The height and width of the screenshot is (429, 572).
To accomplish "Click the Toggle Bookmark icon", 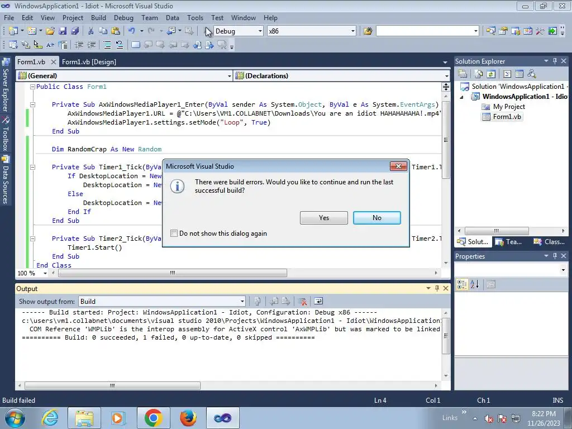I will (135, 45).
